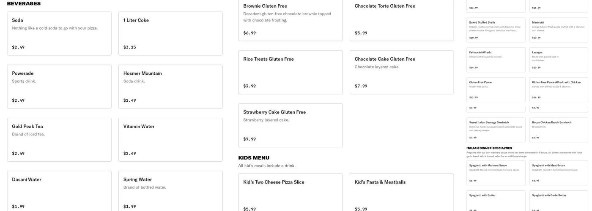Open the Brownie Gluten Free dessert

[291, 20]
